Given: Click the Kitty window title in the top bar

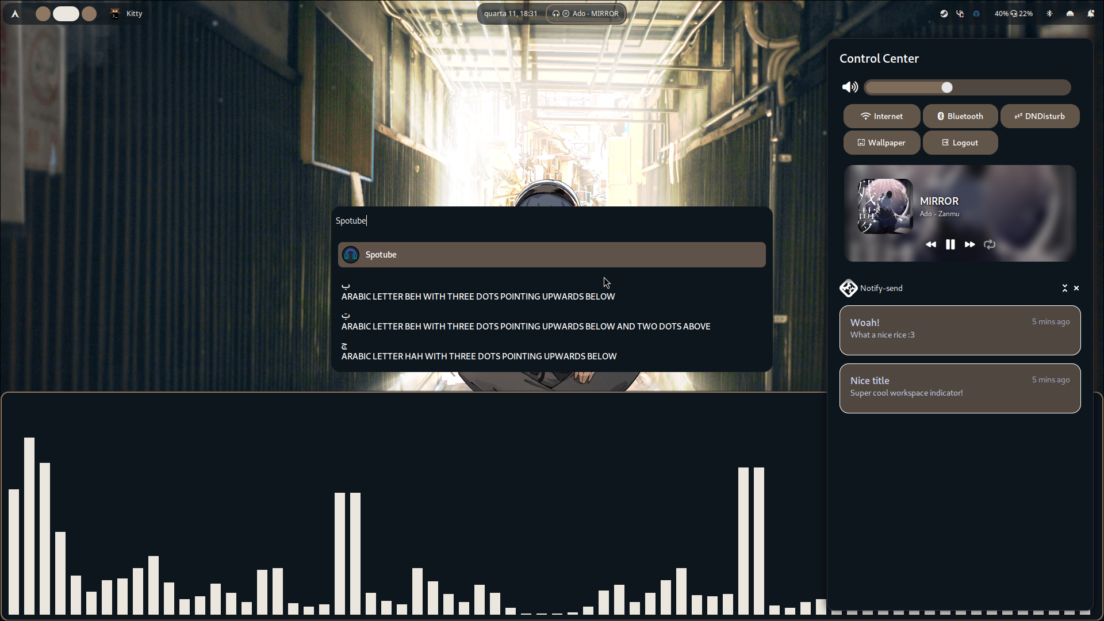Looking at the screenshot, I should 134,14.
